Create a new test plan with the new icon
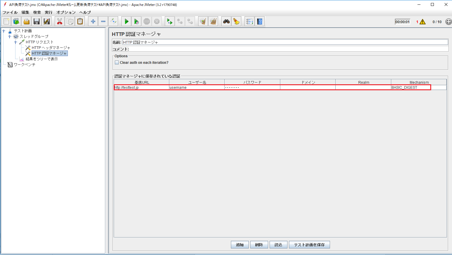Viewport: 452px width, 255px height. (x=6, y=21)
